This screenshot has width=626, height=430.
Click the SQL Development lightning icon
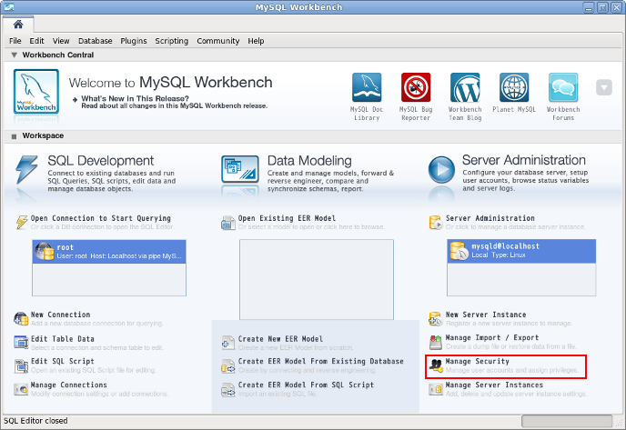click(26, 170)
